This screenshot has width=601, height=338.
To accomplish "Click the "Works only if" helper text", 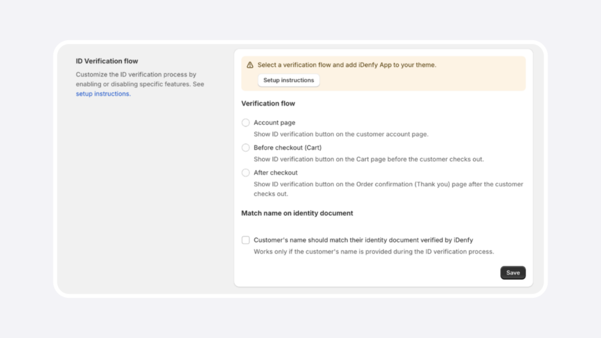I will (x=374, y=251).
